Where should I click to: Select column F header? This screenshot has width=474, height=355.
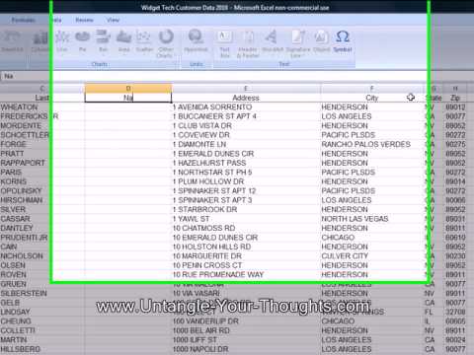point(371,88)
